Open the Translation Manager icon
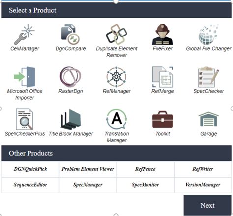Viewport: 233px width, 216px height. point(116,119)
